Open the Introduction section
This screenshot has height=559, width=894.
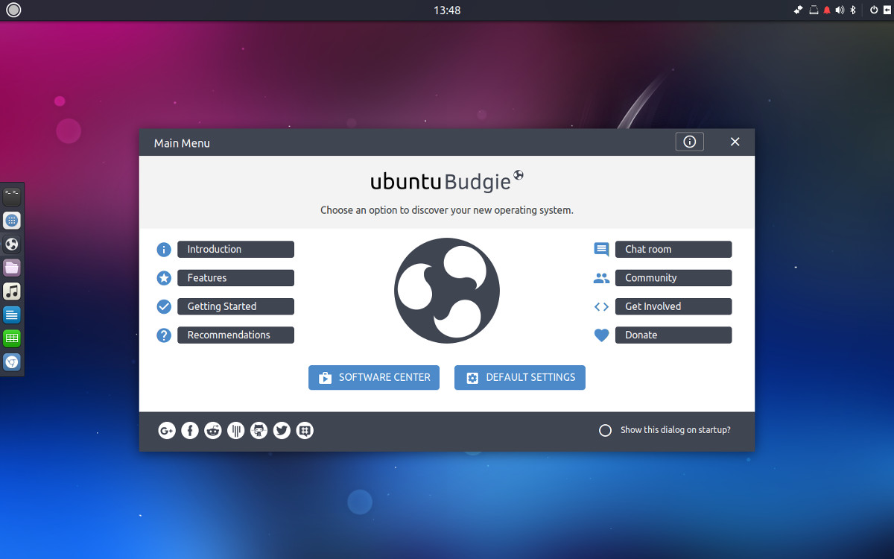tap(235, 250)
